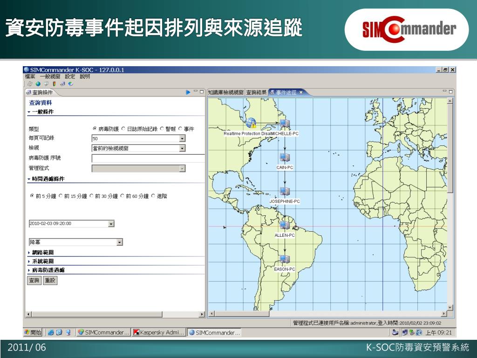
Task: Maximize the event path map panel
Action: (x=450, y=91)
